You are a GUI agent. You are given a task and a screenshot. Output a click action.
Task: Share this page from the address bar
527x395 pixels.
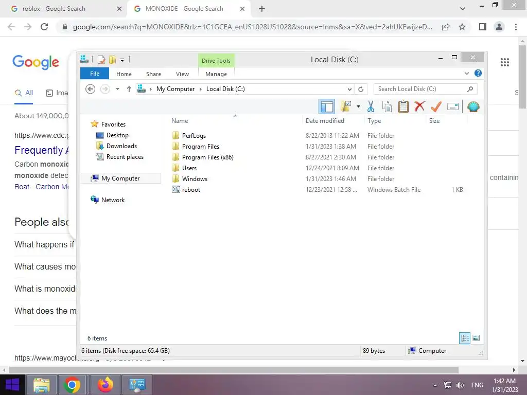pyautogui.click(x=446, y=27)
